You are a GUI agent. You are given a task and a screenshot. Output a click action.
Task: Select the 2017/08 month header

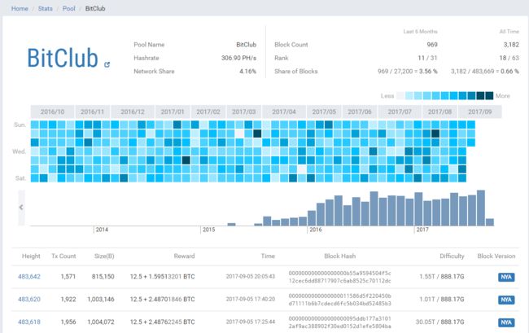click(439, 112)
